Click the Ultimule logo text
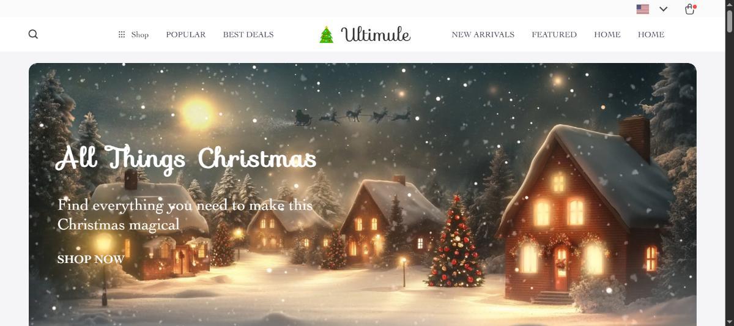The width and height of the screenshot is (734, 326). (376, 34)
